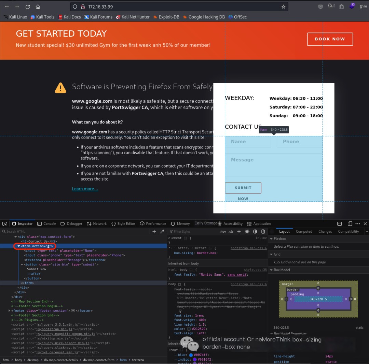Switch to the Console tab
The image size is (369, 364).
46,224
